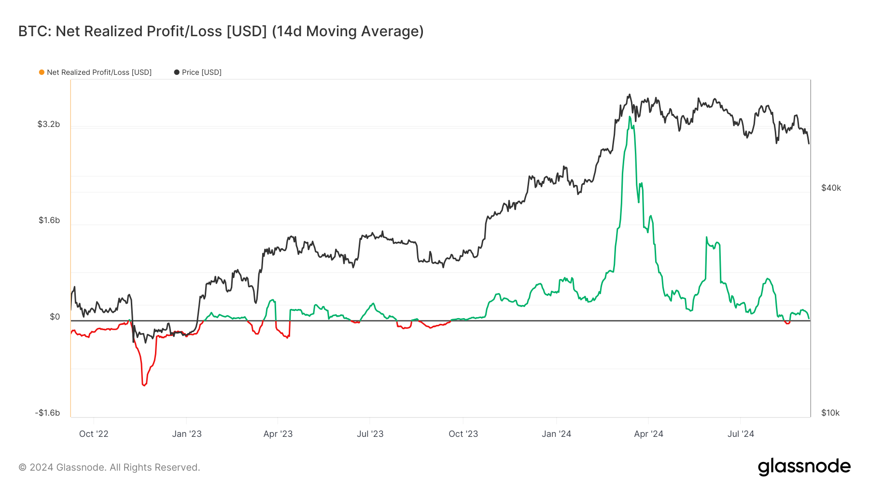The height and width of the screenshot is (489, 869).
Task: Click the Oct '23 x-axis label
Action: 463,434
